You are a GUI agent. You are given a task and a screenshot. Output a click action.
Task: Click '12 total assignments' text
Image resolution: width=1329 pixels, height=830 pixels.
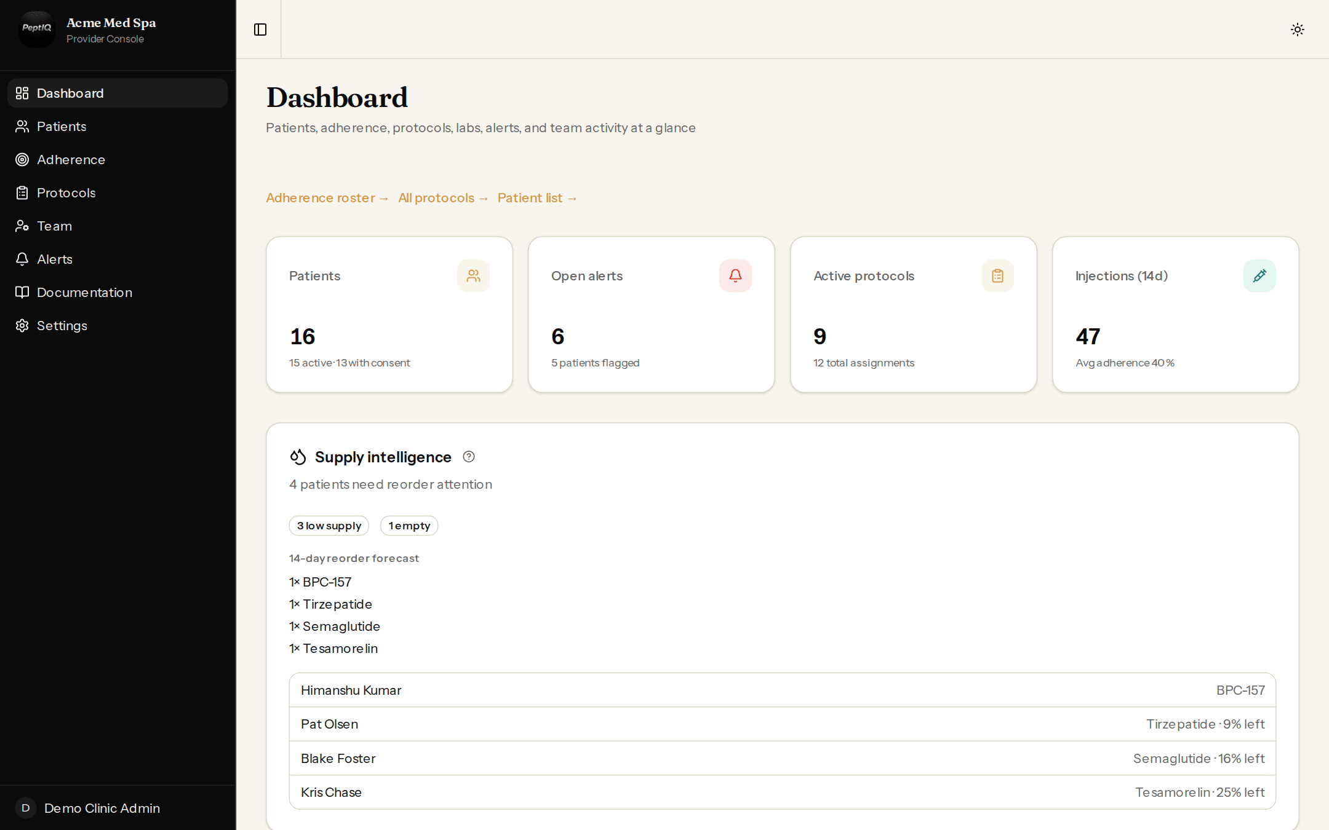tap(864, 363)
